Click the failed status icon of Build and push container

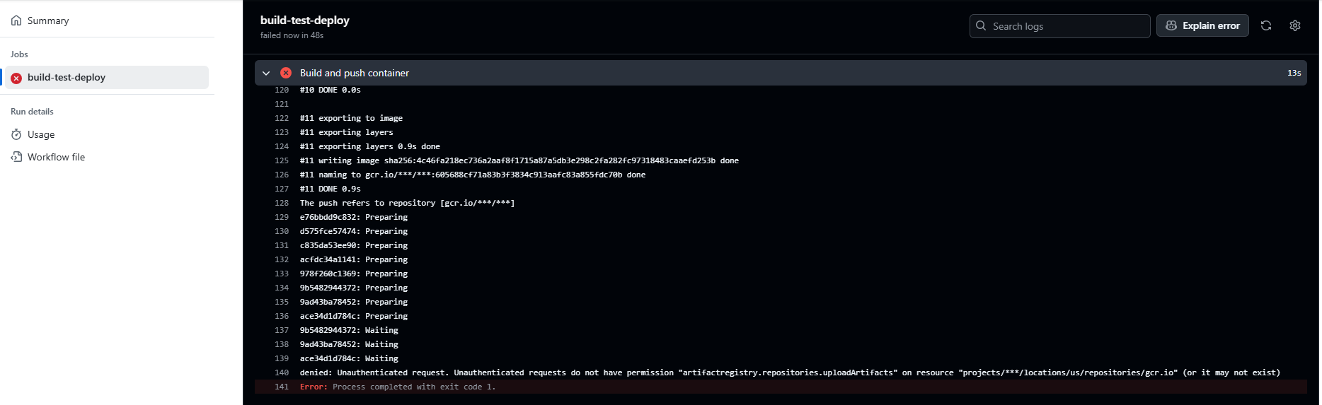click(x=286, y=73)
